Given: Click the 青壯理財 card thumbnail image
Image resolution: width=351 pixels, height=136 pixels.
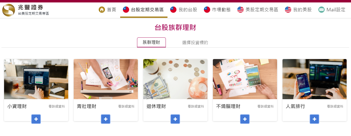Looking at the screenshot, I should (x=106, y=79).
